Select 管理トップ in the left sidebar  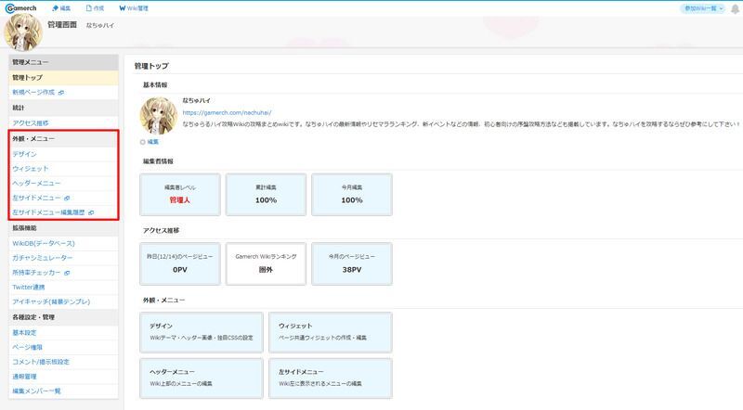coord(28,78)
